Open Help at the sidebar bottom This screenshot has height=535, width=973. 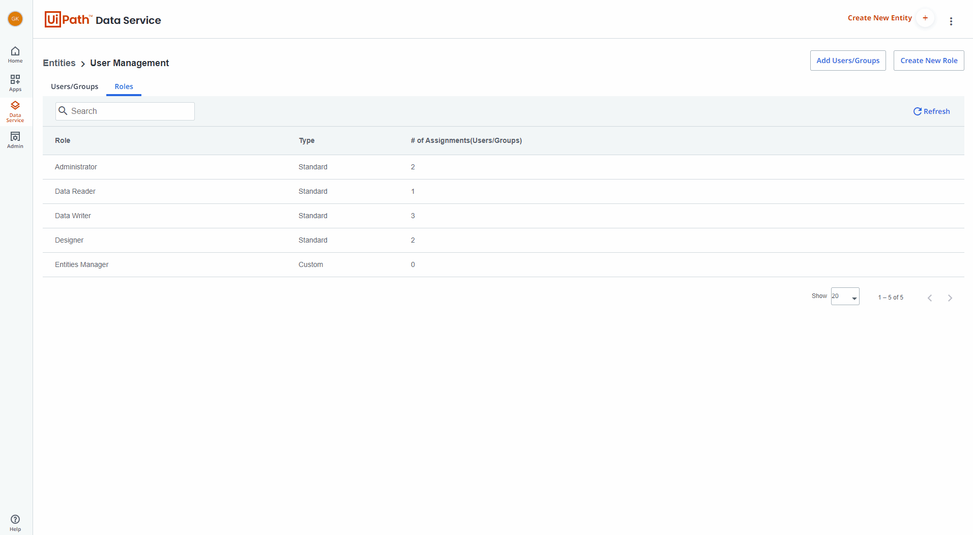point(15,523)
